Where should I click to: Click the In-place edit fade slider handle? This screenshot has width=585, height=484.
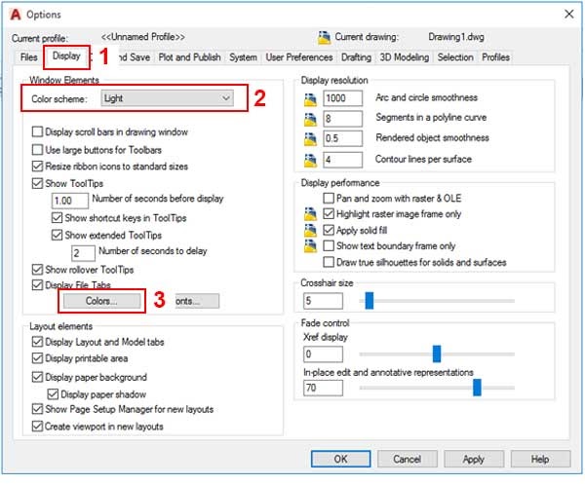pos(477,388)
